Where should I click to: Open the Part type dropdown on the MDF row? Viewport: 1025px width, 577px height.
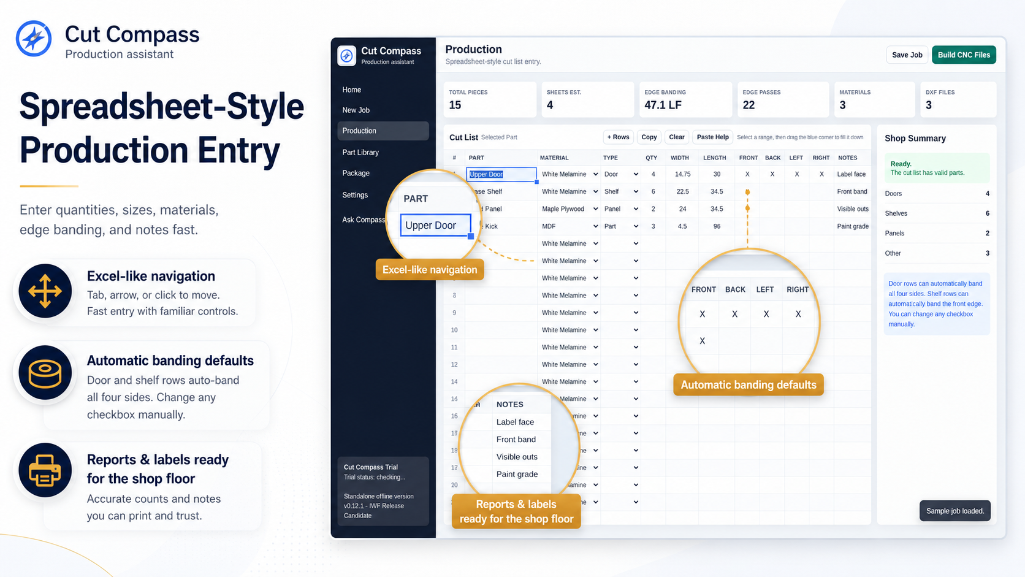point(621,226)
